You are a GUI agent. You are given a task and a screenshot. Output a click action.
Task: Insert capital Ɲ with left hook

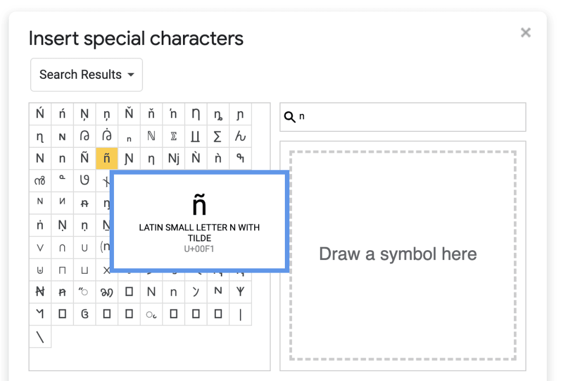[129, 159]
